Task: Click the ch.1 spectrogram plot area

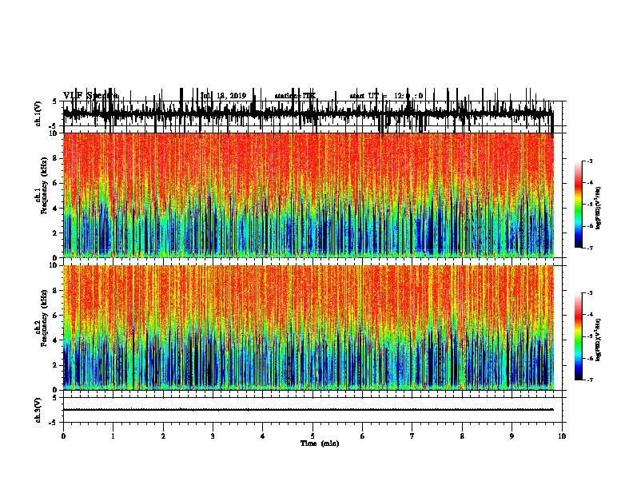Action: pyautogui.click(x=309, y=195)
